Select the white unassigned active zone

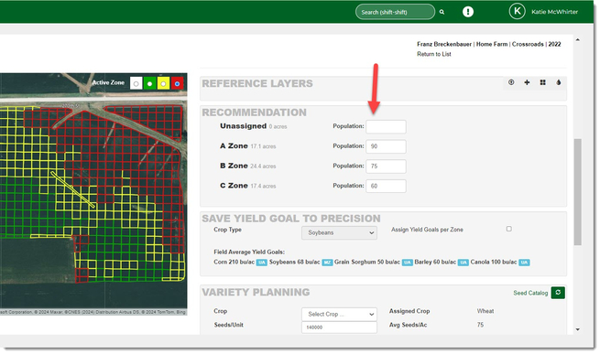[136, 83]
